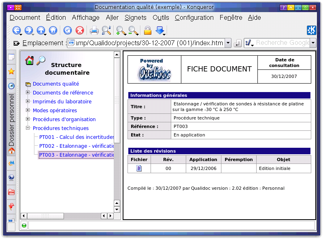Screen dimensions: 323x239
Task: Open the revision 00 file icon
Action: pos(139,168)
